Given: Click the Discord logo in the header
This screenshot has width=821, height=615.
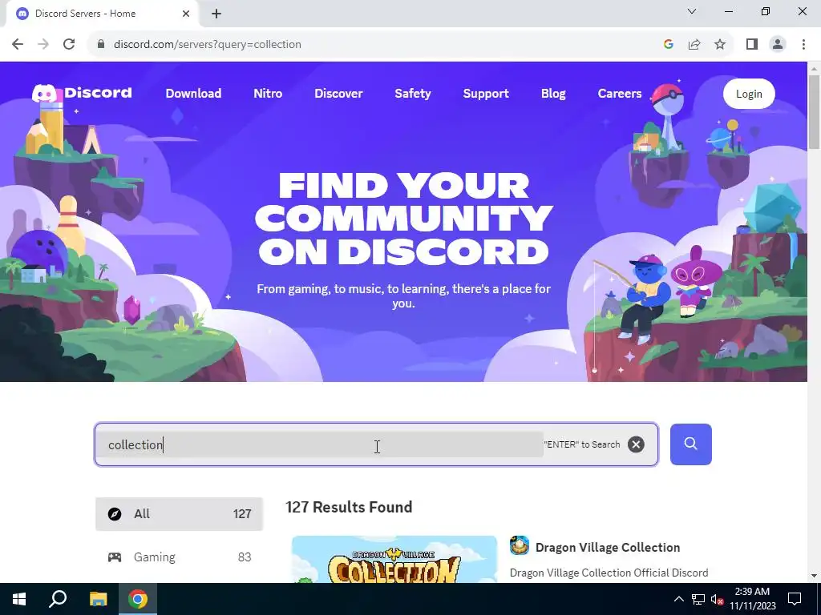Looking at the screenshot, I should point(82,93).
